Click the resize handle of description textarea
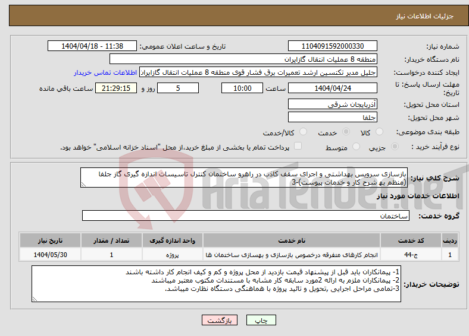Image resolution: width=469 pixels, height=336 pixels. point(83,185)
